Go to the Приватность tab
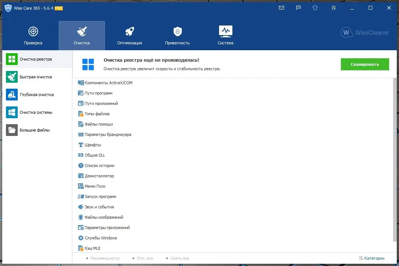399x266 pixels. [x=177, y=35]
